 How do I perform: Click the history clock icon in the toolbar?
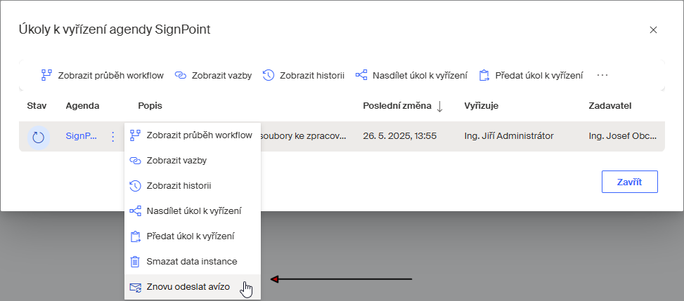pyautogui.click(x=268, y=75)
